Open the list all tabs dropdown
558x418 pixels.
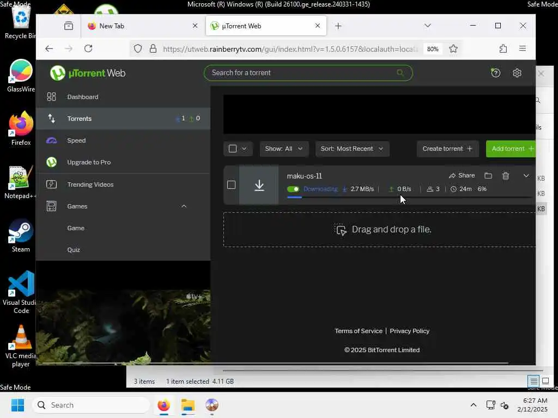click(x=428, y=26)
